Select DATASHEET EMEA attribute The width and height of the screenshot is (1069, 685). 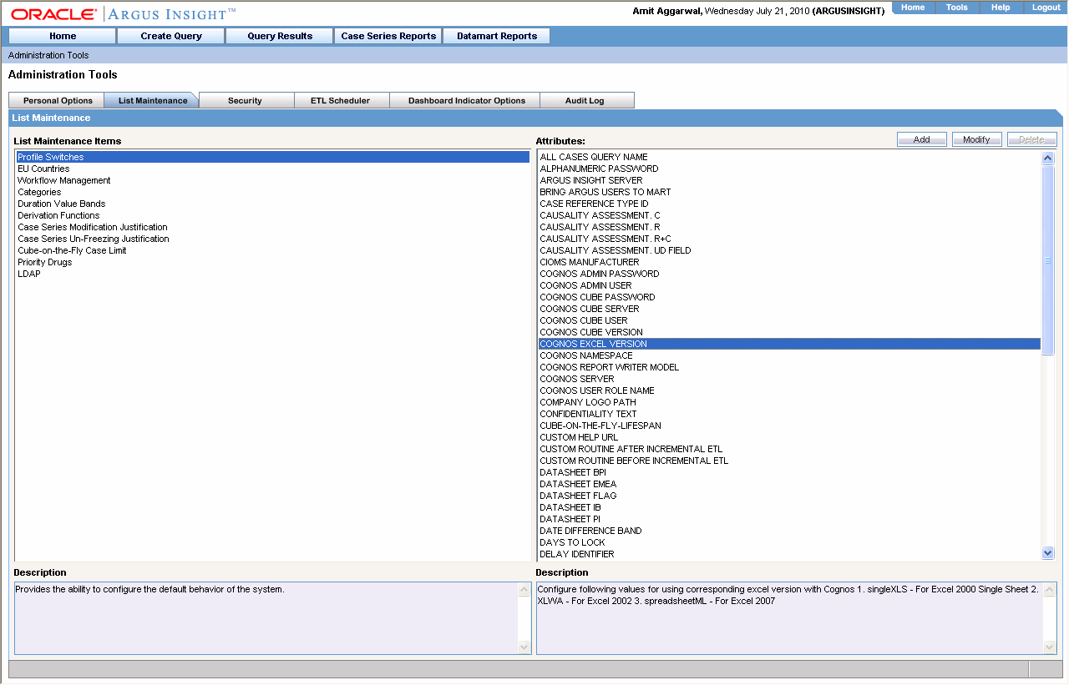click(789, 484)
